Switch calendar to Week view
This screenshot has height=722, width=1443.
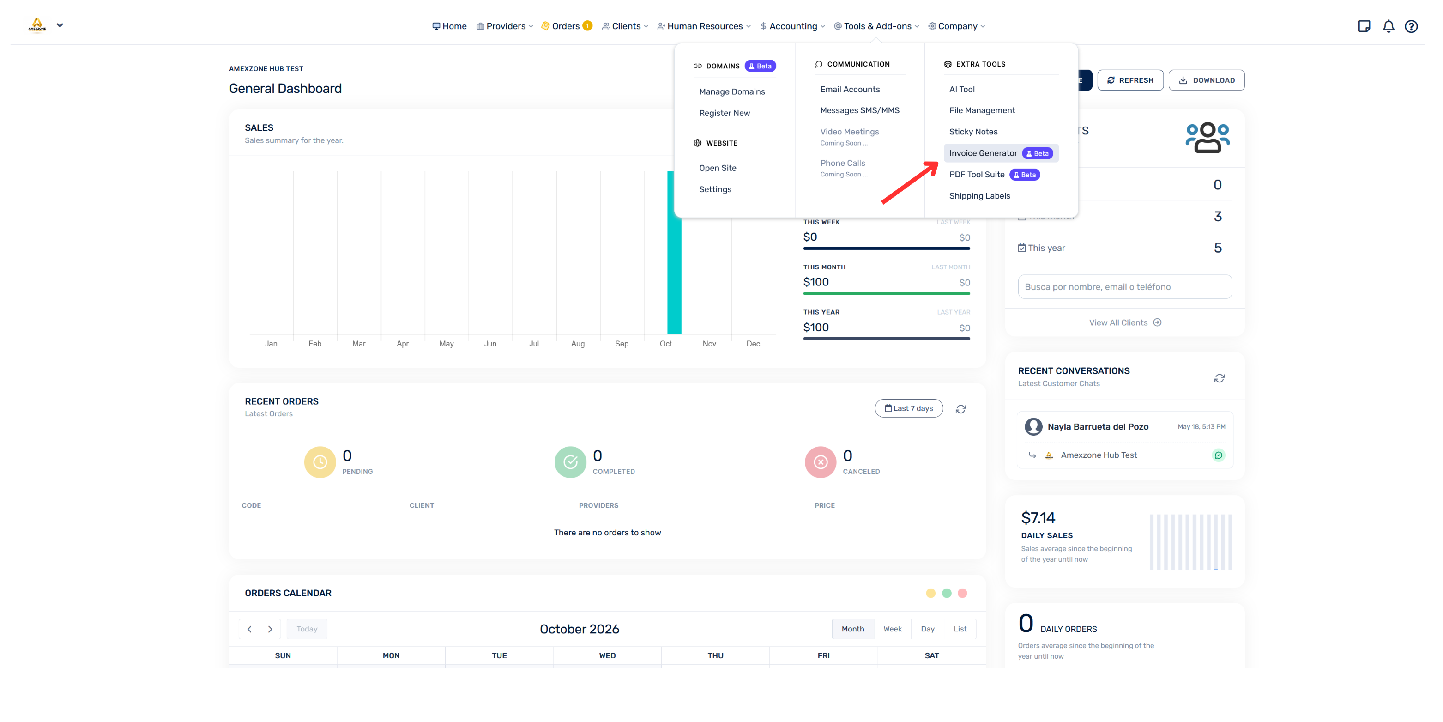pos(893,629)
